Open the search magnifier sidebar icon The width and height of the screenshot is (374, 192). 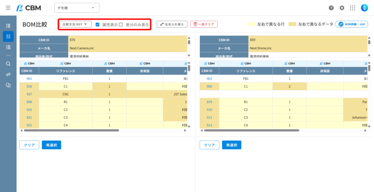[x=8, y=64]
